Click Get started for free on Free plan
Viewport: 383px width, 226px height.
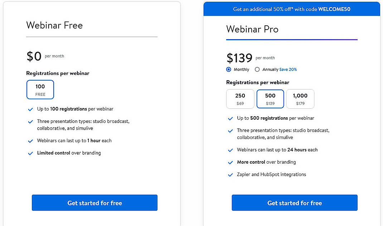[x=94, y=202]
